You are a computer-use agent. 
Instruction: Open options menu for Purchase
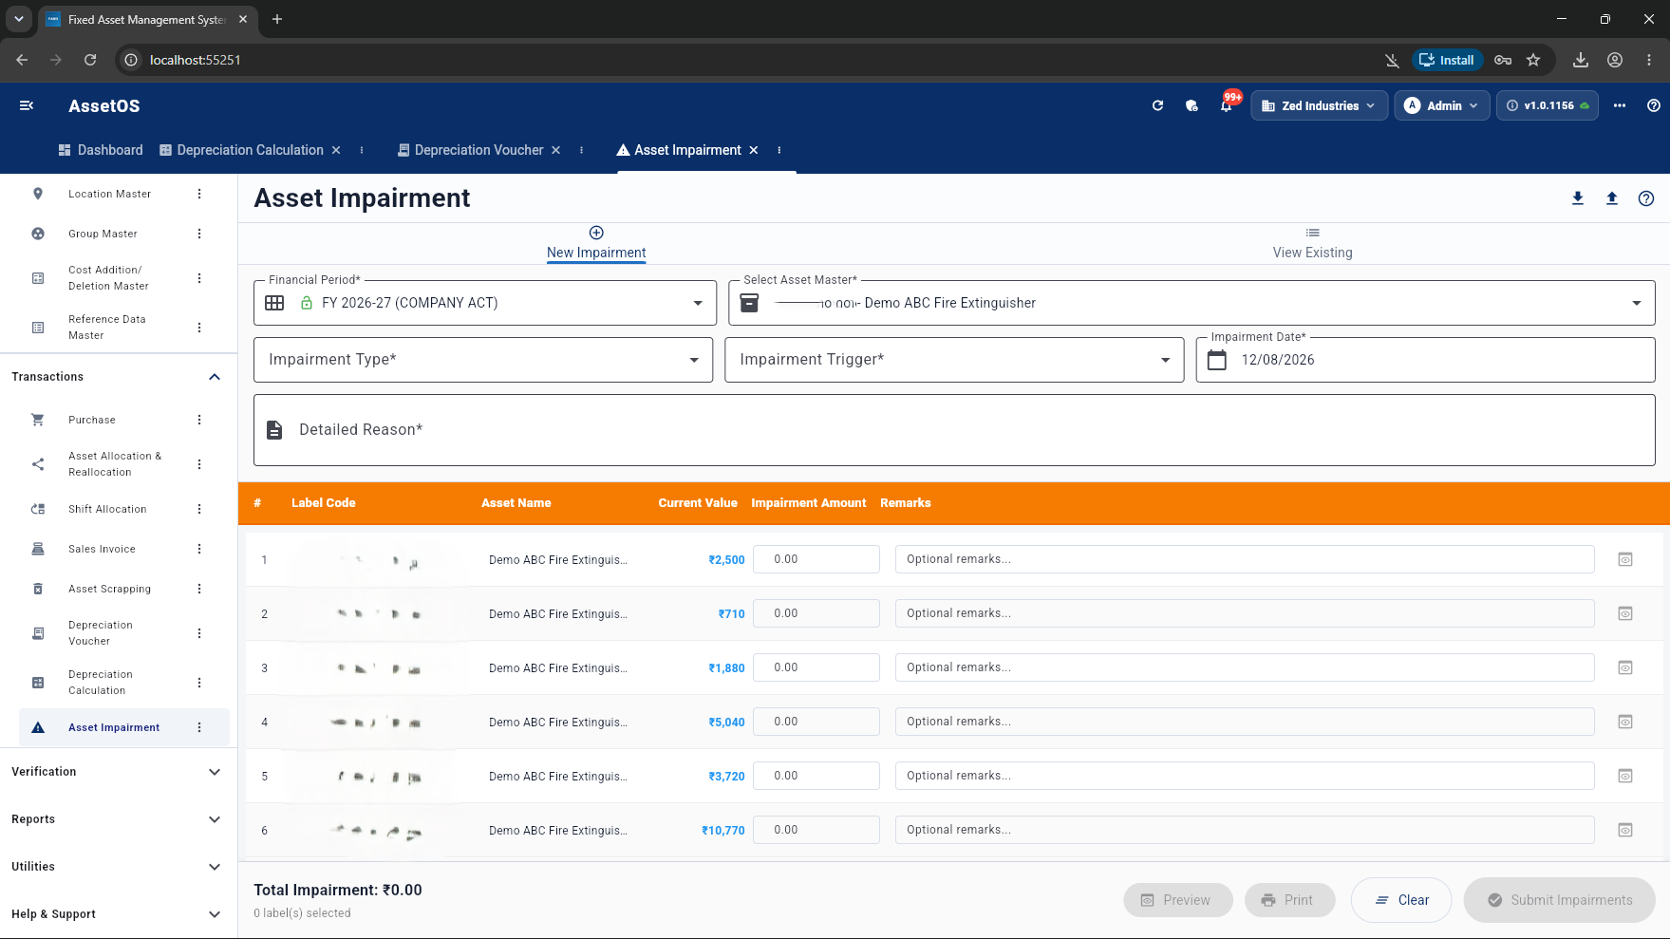click(x=199, y=420)
